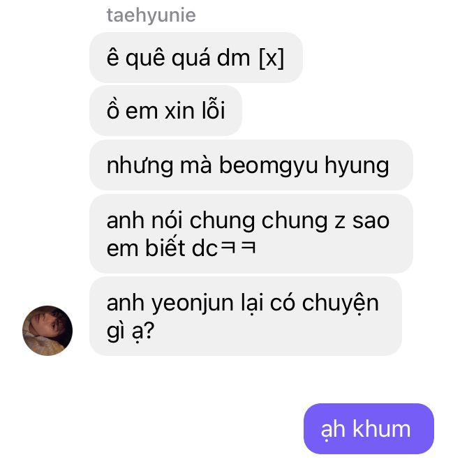Click the word 'lỗi' in second message
The height and width of the screenshot is (464, 453).
pyautogui.click(x=213, y=109)
